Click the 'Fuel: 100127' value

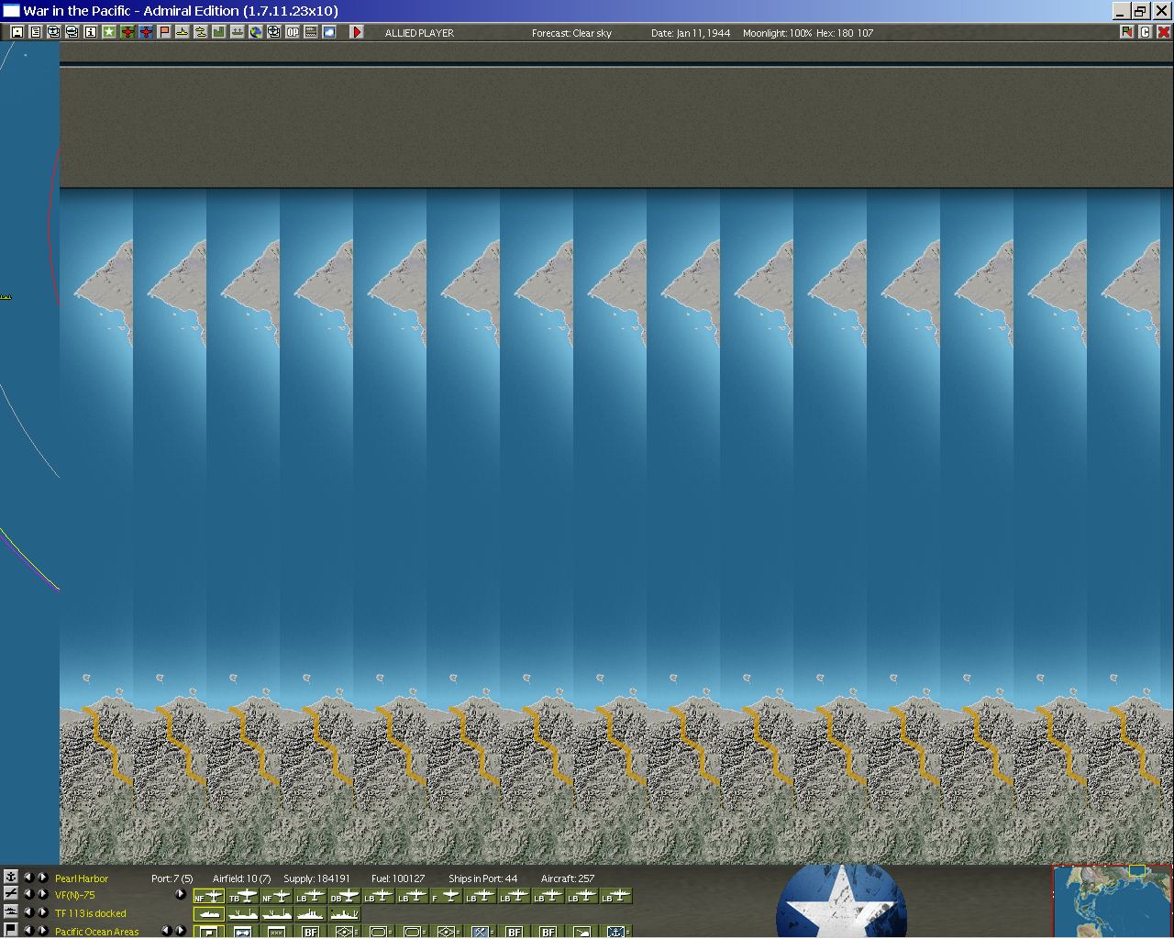pyautogui.click(x=398, y=878)
